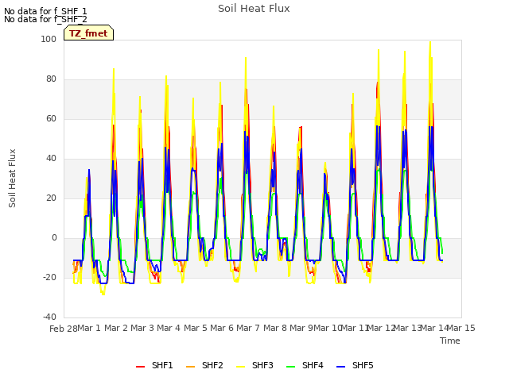The width and height of the screenshot is (509, 381).
Task: Toggle the SHF3 legend entry
Action: click(x=254, y=365)
